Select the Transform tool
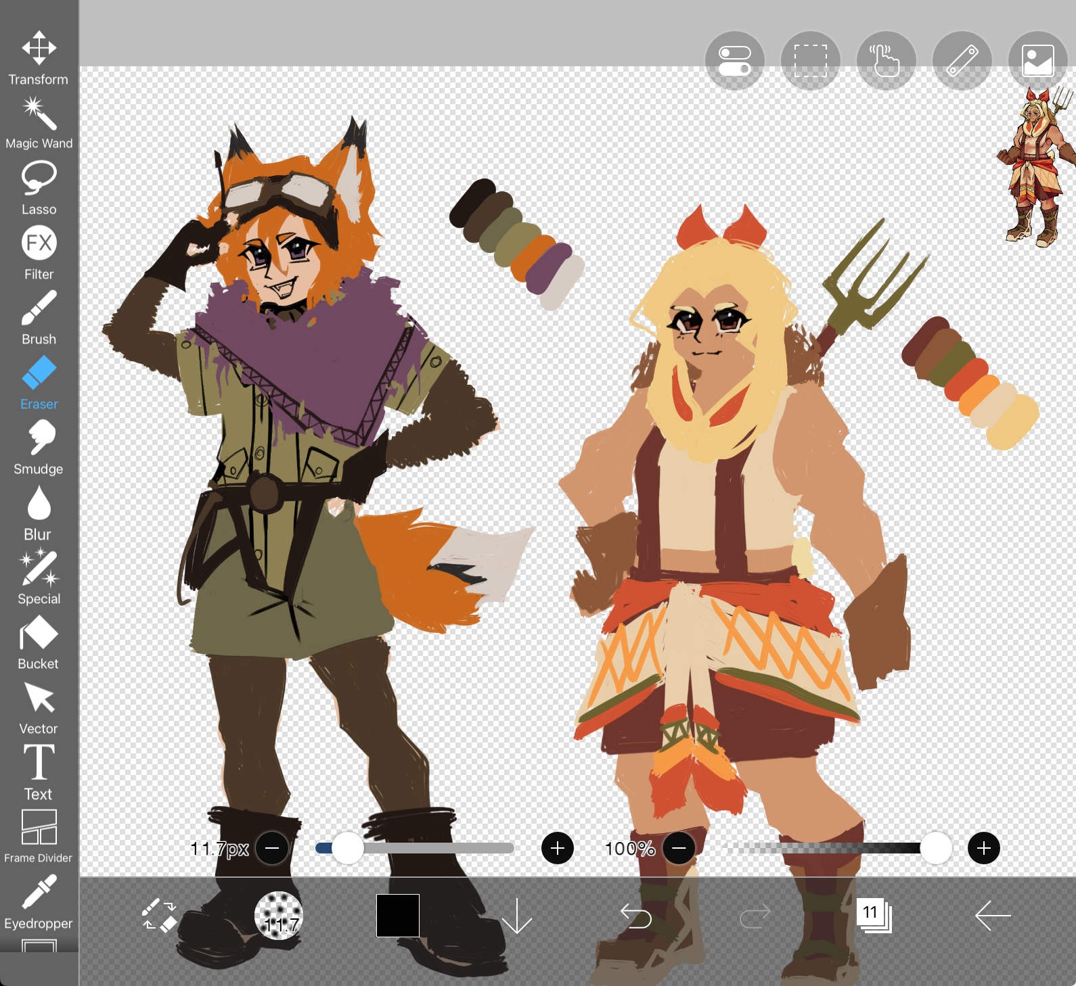Viewport: 1076px width, 986px height. (x=39, y=57)
